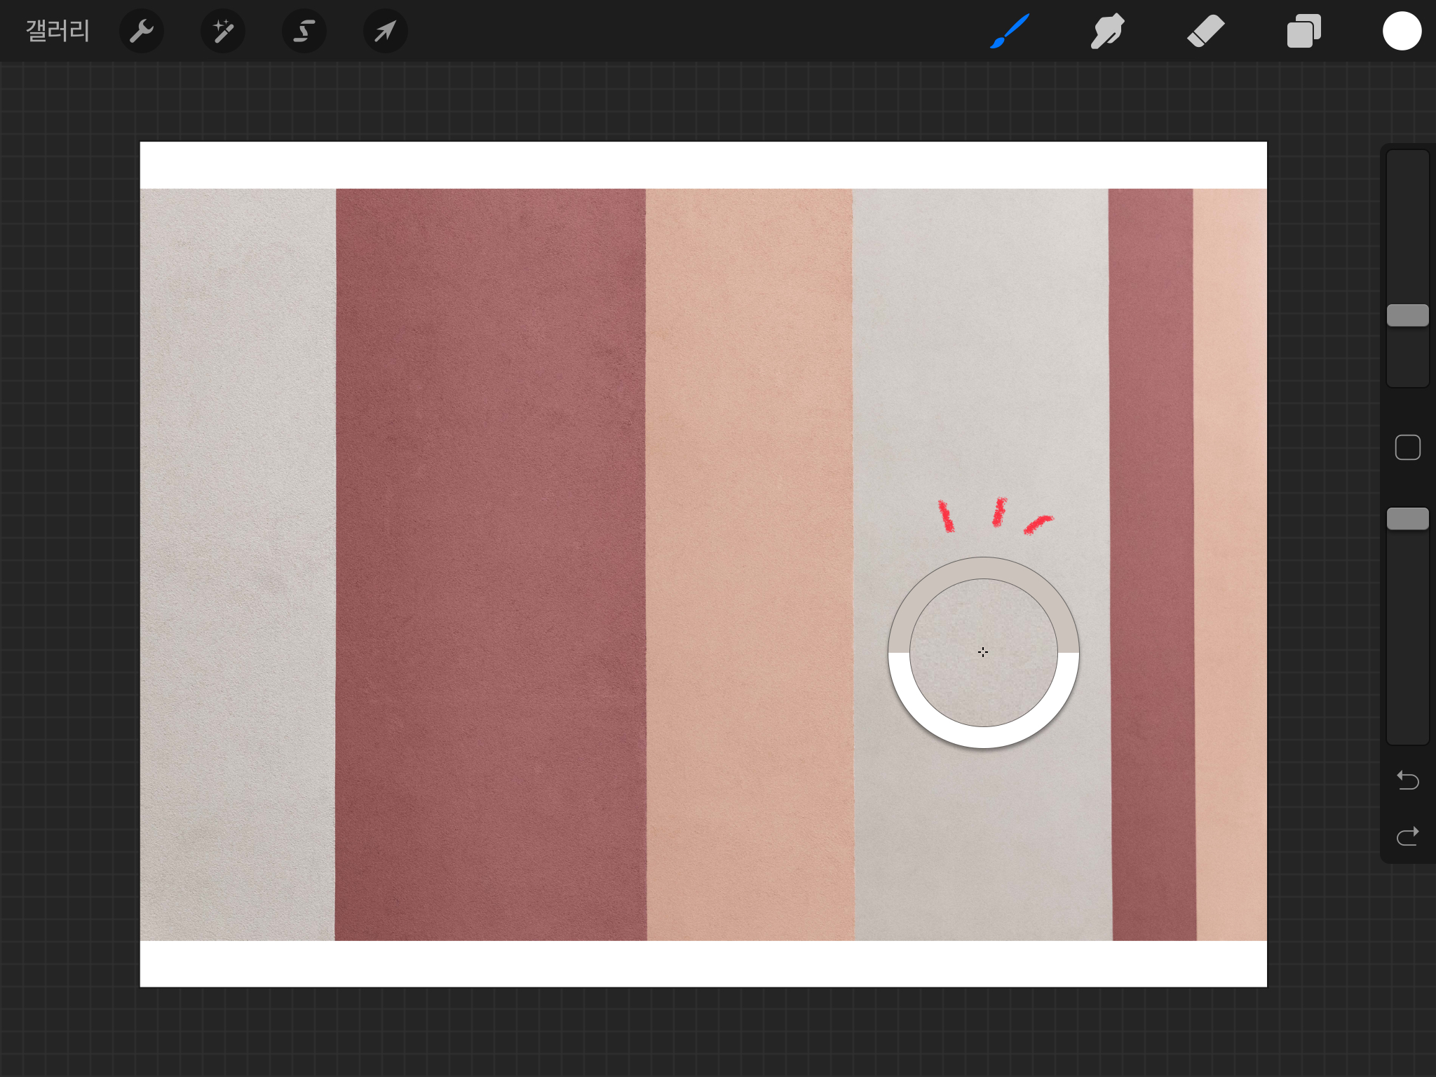Select the Eraser tool
1436x1077 pixels.
(x=1205, y=31)
